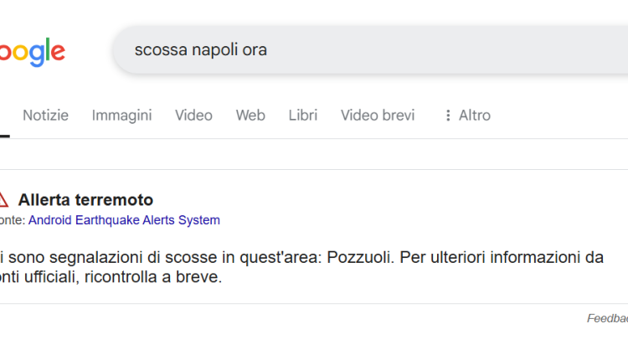Viewport: 628px width, 360px height.
Task: Open the Video results tab
Action: click(193, 116)
